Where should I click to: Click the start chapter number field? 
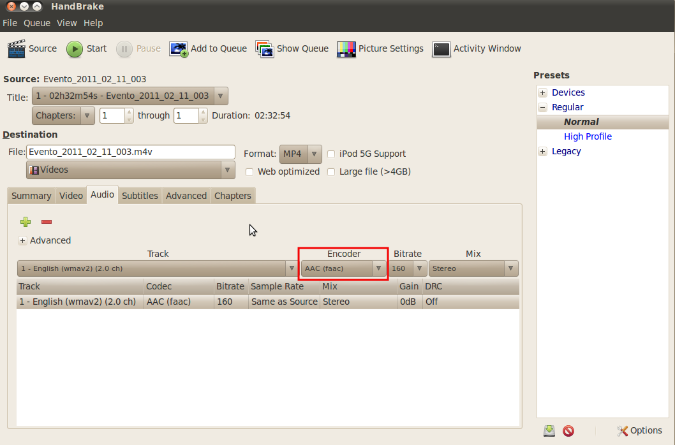click(112, 116)
